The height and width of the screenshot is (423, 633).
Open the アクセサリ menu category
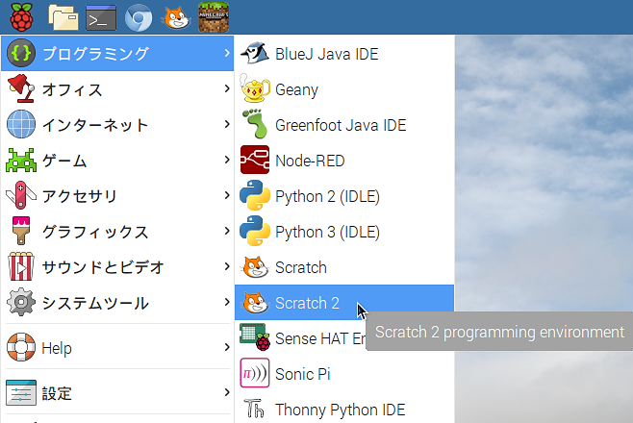117,195
